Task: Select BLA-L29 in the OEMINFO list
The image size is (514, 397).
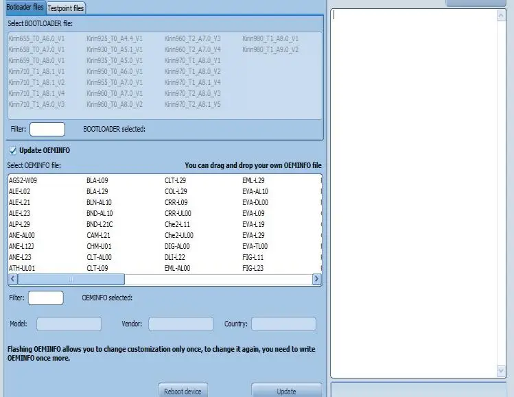Action: click(x=97, y=191)
